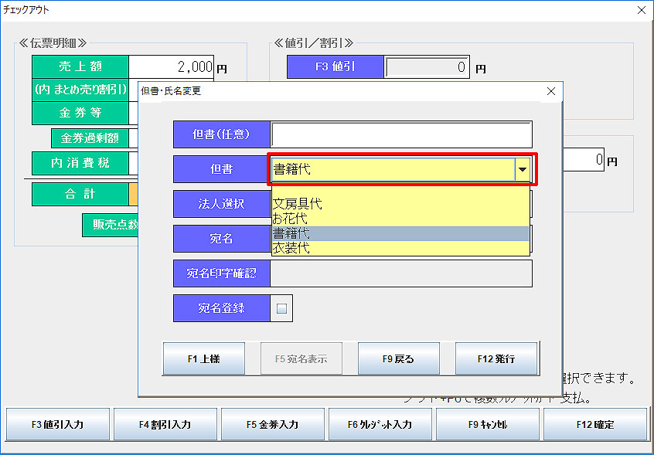Click into the 但書(任意) text field
654x455 pixels.
coord(401,134)
